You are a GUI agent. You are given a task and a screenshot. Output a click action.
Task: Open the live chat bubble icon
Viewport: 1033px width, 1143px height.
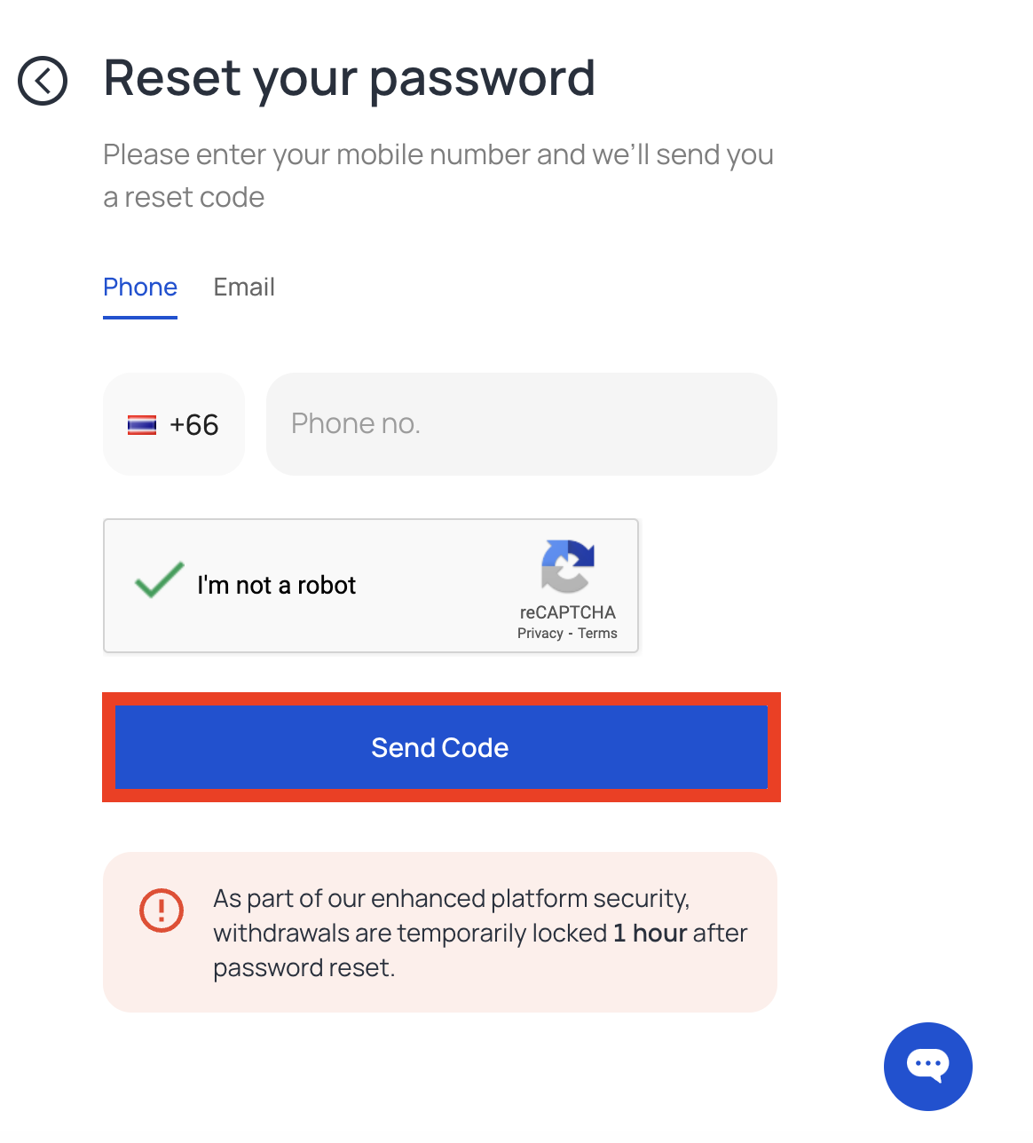(x=927, y=1066)
